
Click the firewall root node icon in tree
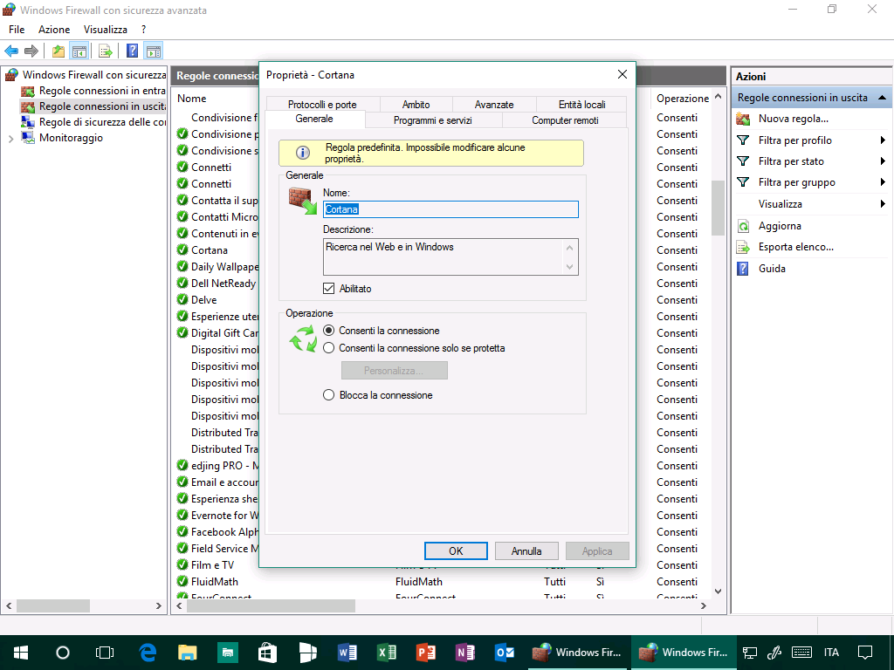coord(10,75)
